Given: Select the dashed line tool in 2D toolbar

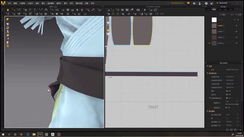Looking at the screenshot, I should coord(162,14).
